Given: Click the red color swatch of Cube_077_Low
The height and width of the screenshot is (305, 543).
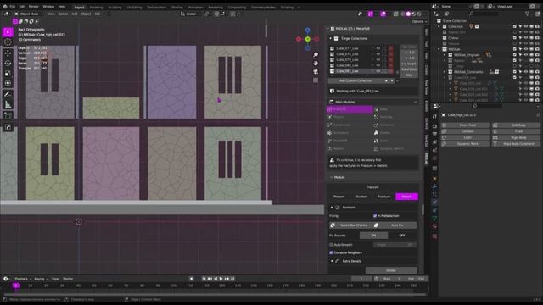Looking at the screenshot, I should coord(390,49).
